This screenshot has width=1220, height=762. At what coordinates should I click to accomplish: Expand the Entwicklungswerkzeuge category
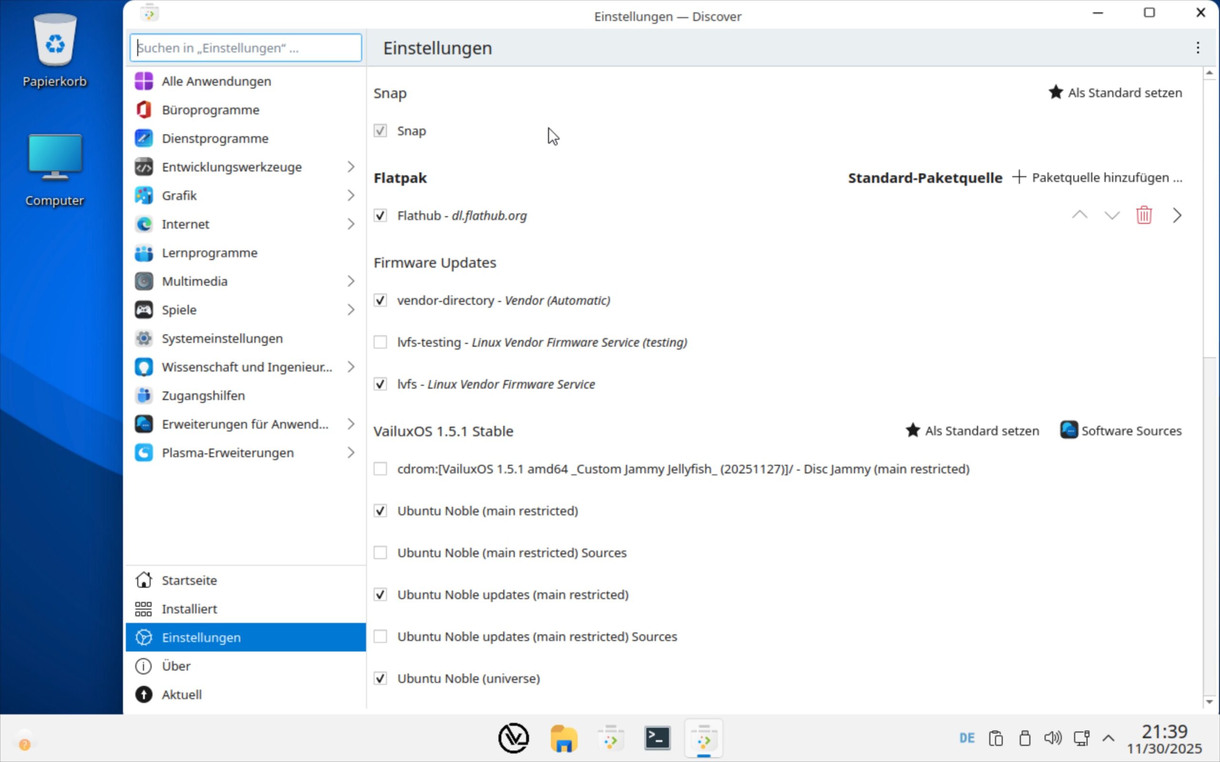click(351, 167)
